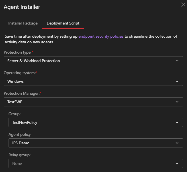The height and width of the screenshot is (172, 187).
Task: Select the Deployment Script tab
Action: [x=63, y=23]
